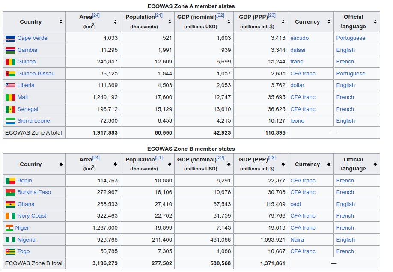Image resolution: width=393 pixels, height=272 pixels.
Task: Open the Burkina Faso country link
Action: (34, 192)
